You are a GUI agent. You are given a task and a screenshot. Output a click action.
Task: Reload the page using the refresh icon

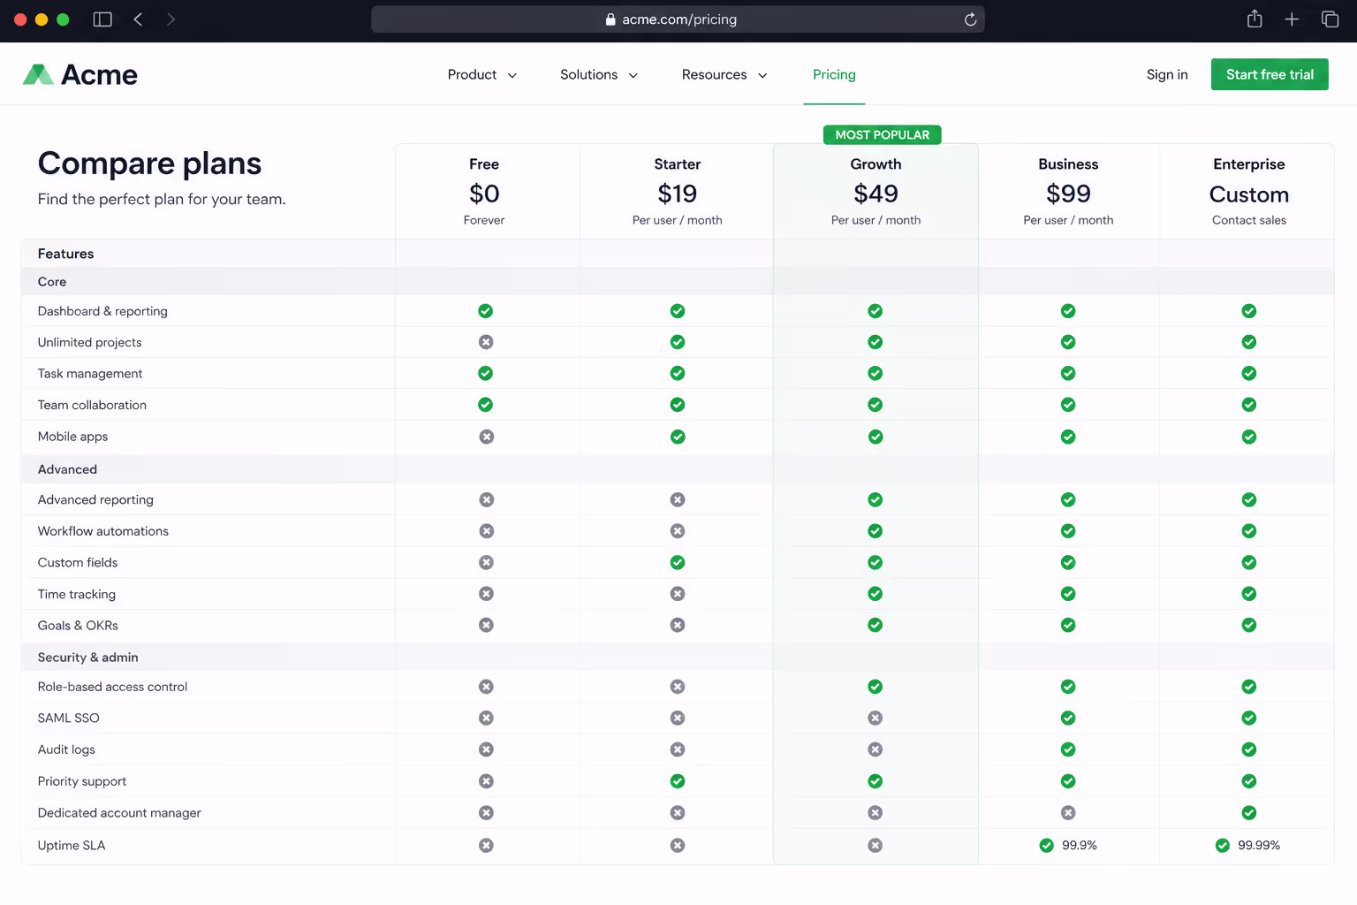pyautogui.click(x=970, y=19)
